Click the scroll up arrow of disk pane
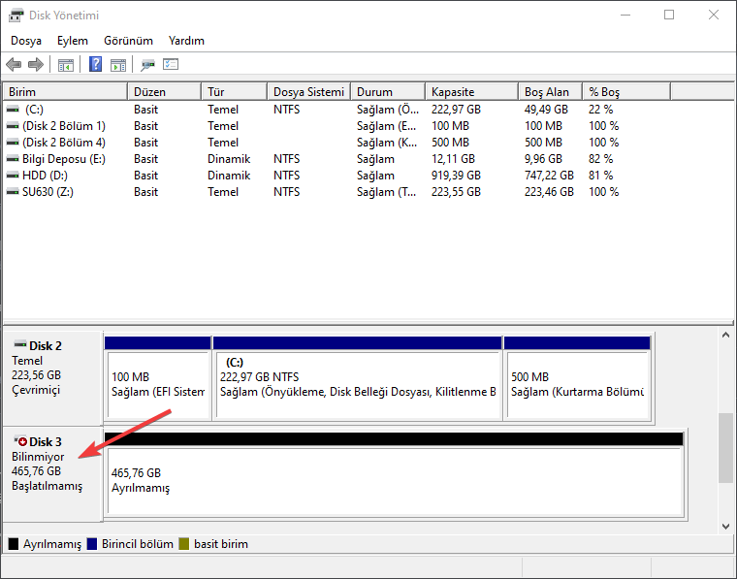 point(725,336)
